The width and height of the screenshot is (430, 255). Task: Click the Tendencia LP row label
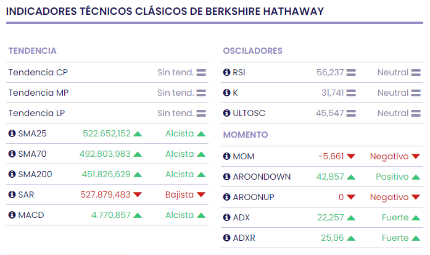click(x=37, y=113)
